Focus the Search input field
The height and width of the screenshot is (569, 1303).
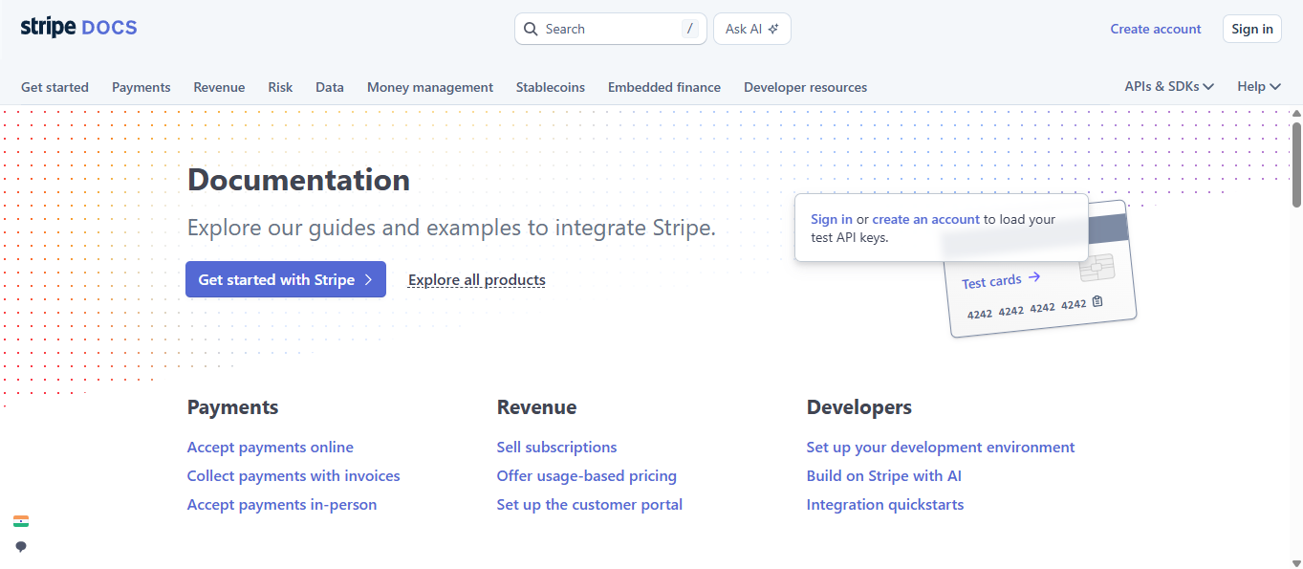point(611,29)
